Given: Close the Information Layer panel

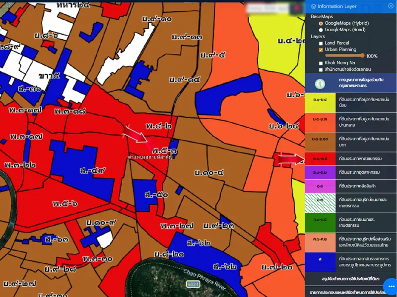Looking at the screenshot, I should pyautogui.click(x=391, y=6).
